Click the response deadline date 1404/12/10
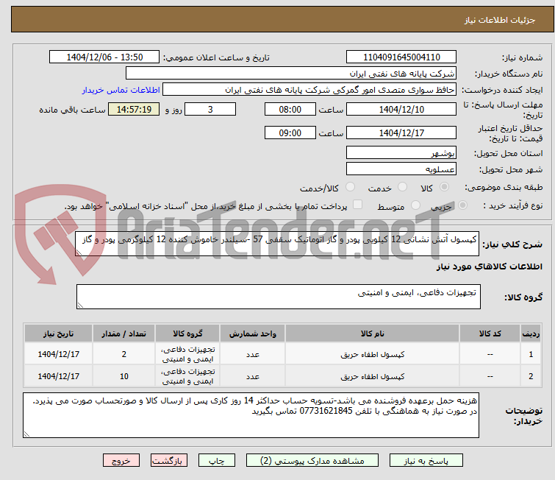The width and height of the screenshot is (555, 480). [x=401, y=109]
